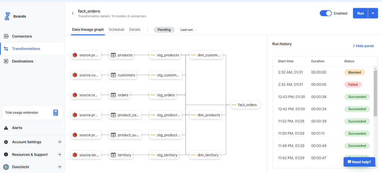Click the Alerts warning icon
Image resolution: width=382 pixels, height=173 pixels.
[6, 128]
